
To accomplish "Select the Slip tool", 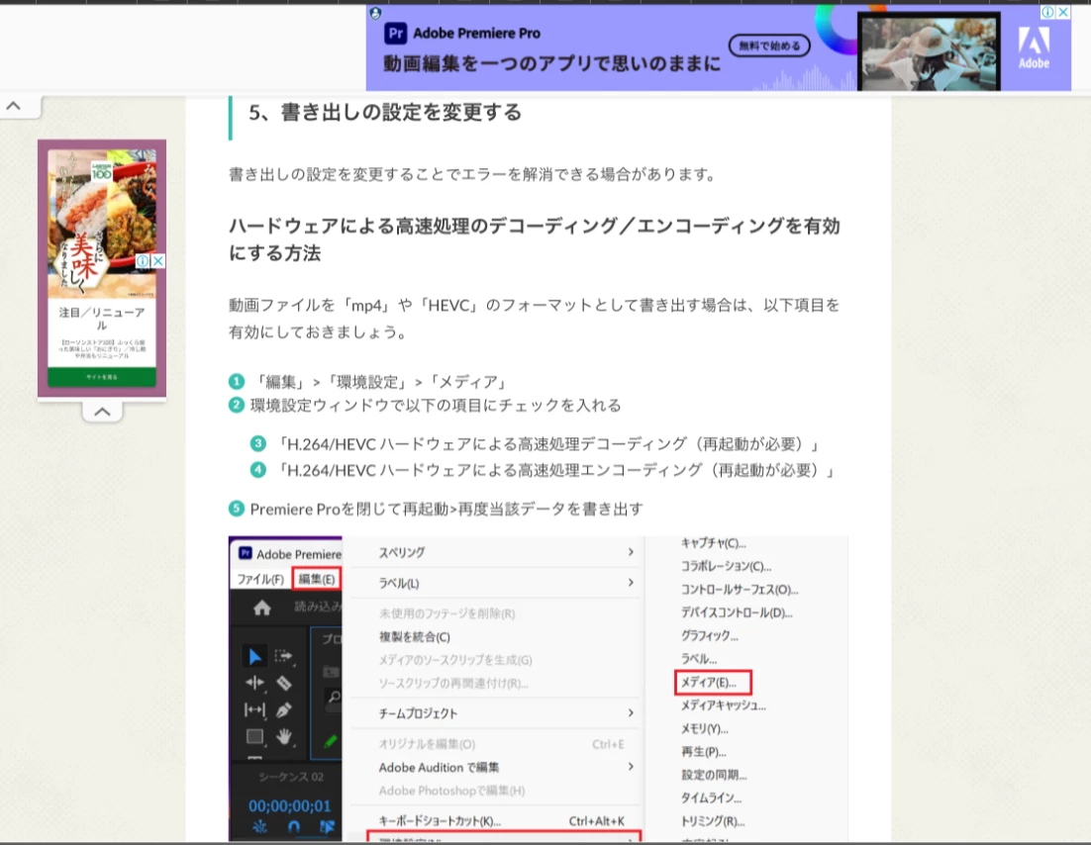I will (254, 709).
